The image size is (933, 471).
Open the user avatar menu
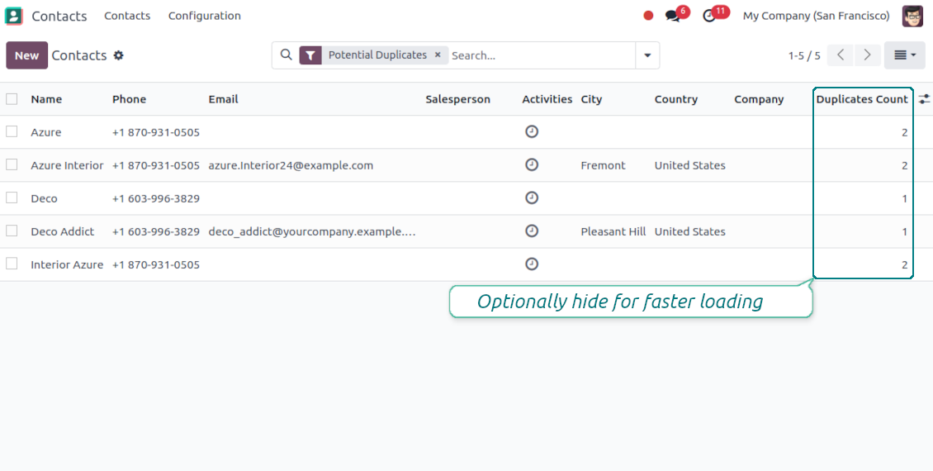tap(912, 16)
